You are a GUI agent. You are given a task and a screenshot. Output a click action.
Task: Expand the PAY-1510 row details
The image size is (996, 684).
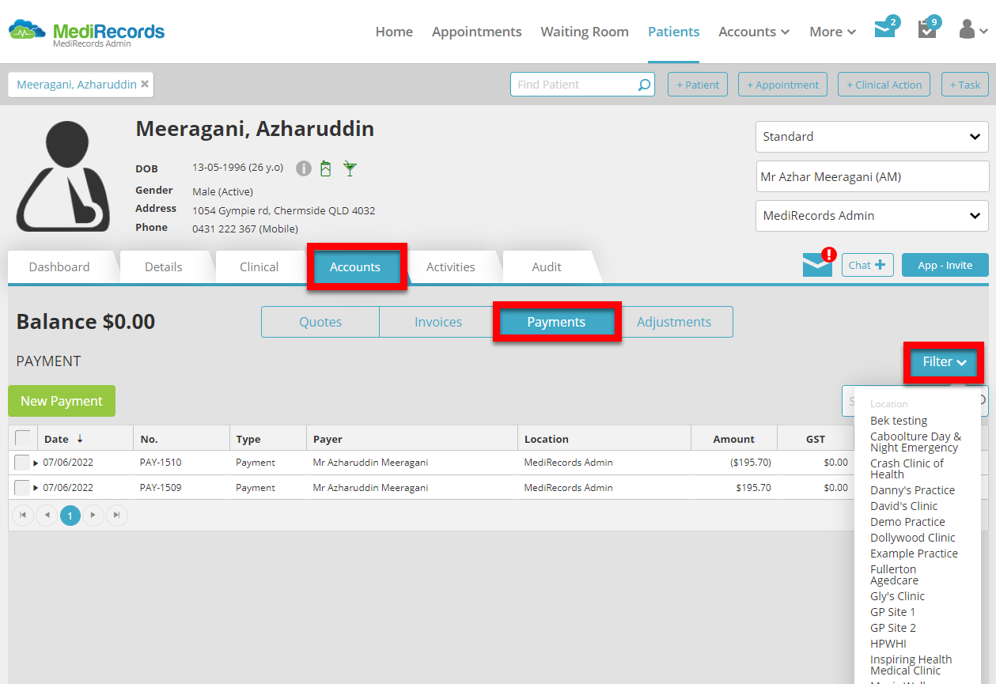point(36,463)
